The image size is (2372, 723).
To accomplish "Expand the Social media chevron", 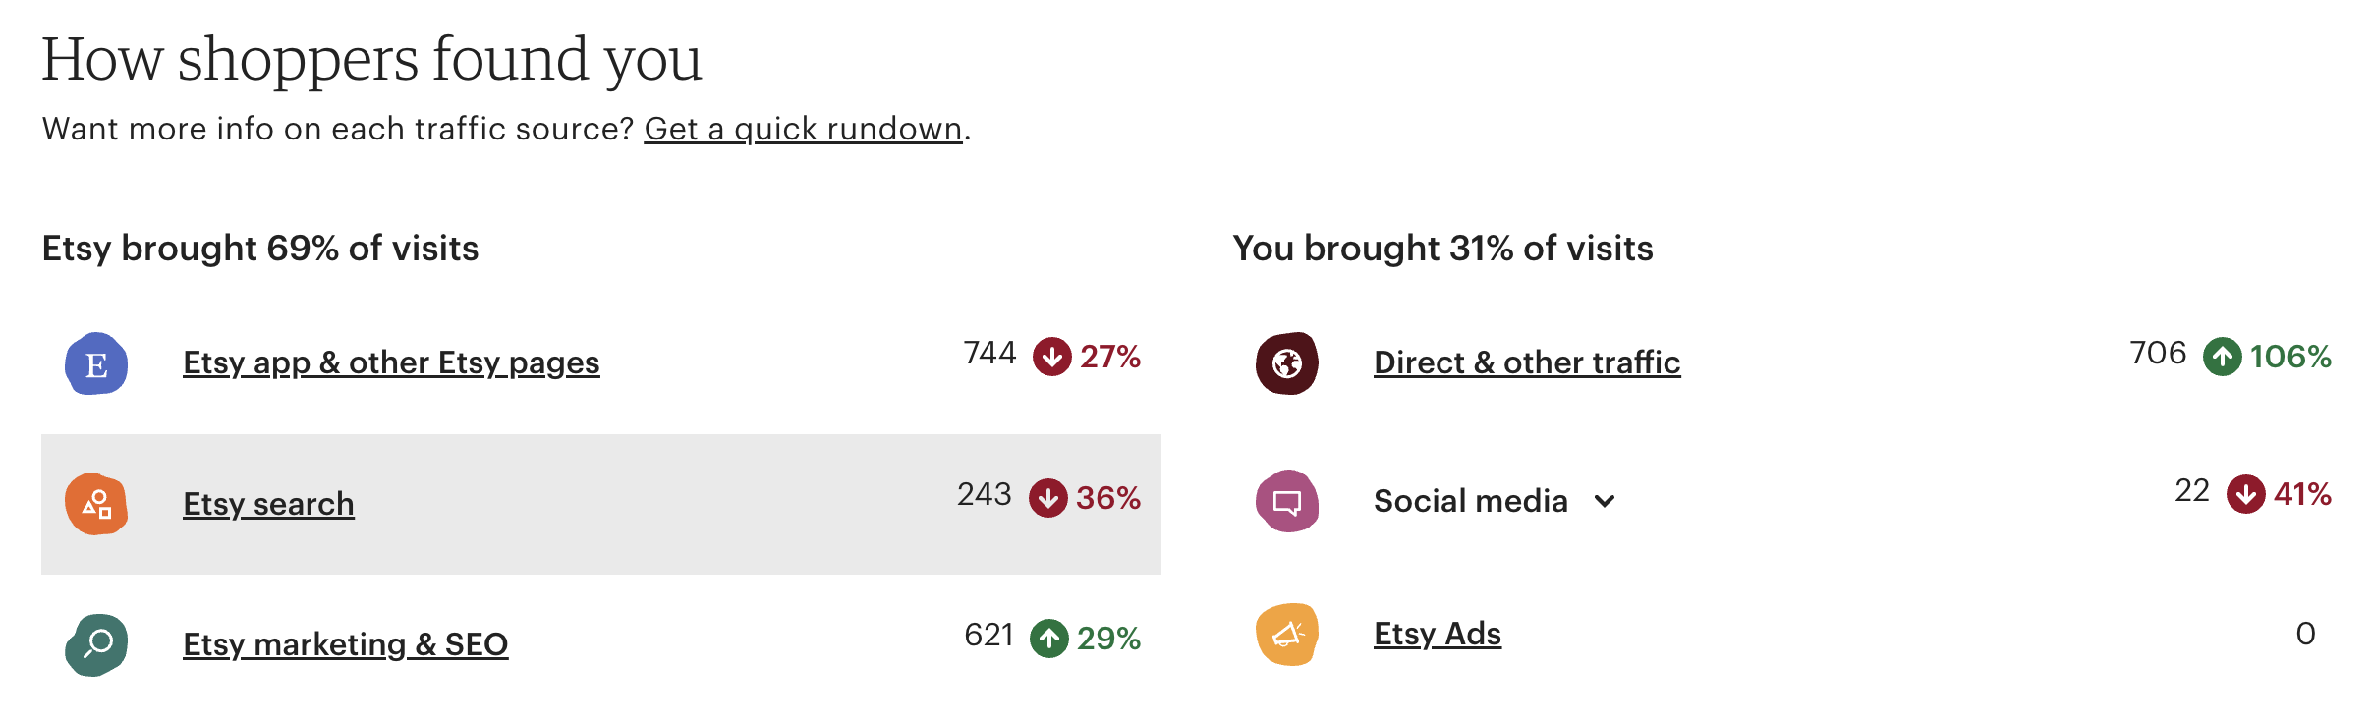I will coord(1605,502).
